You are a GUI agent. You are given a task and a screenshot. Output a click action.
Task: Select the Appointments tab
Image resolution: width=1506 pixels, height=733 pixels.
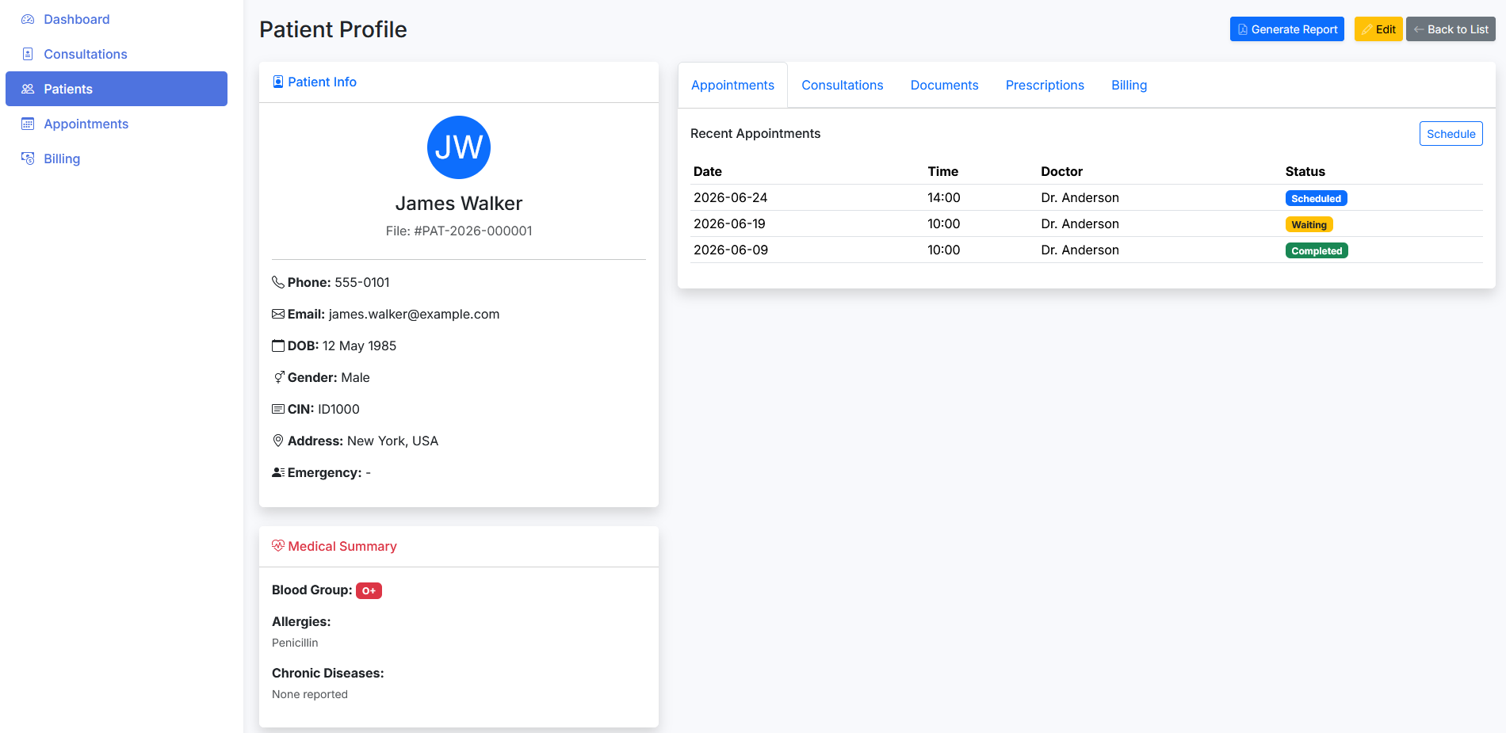732,85
